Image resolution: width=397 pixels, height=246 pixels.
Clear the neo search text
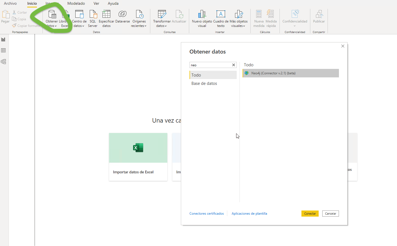click(234, 65)
